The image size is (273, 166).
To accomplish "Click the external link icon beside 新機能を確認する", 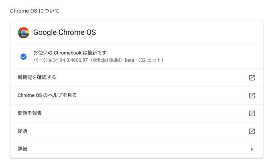I will pos(252,78).
